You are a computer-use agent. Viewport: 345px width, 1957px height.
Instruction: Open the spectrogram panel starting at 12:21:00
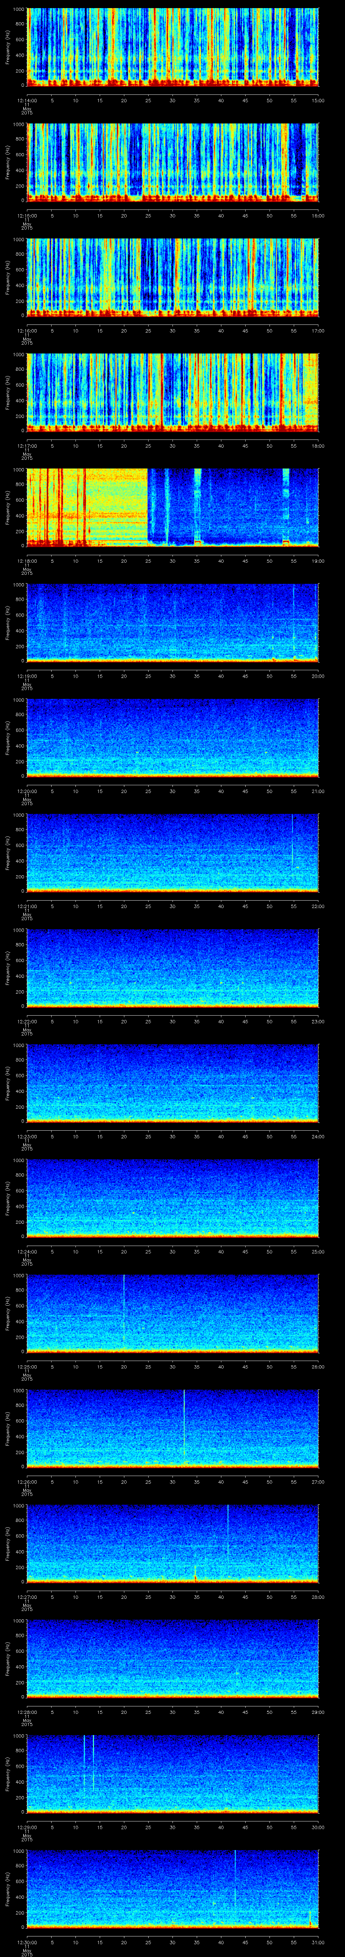(x=173, y=852)
